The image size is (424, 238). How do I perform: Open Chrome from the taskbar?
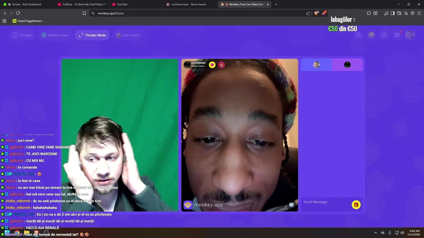point(17,233)
